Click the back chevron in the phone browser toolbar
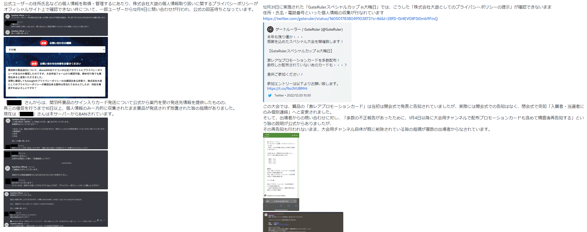This screenshot has width=587, height=232. pos(266,206)
